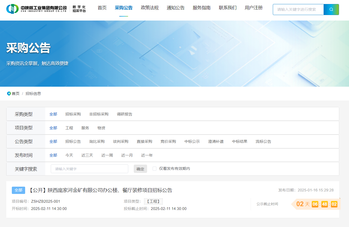
Task: Click the blue 全部 tag on listing
Action: (18, 190)
